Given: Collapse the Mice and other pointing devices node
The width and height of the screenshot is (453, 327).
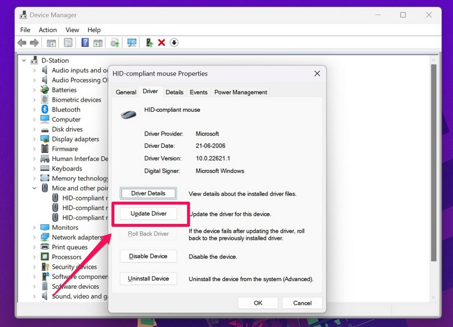Looking at the screenshot, I should point(34,188).
